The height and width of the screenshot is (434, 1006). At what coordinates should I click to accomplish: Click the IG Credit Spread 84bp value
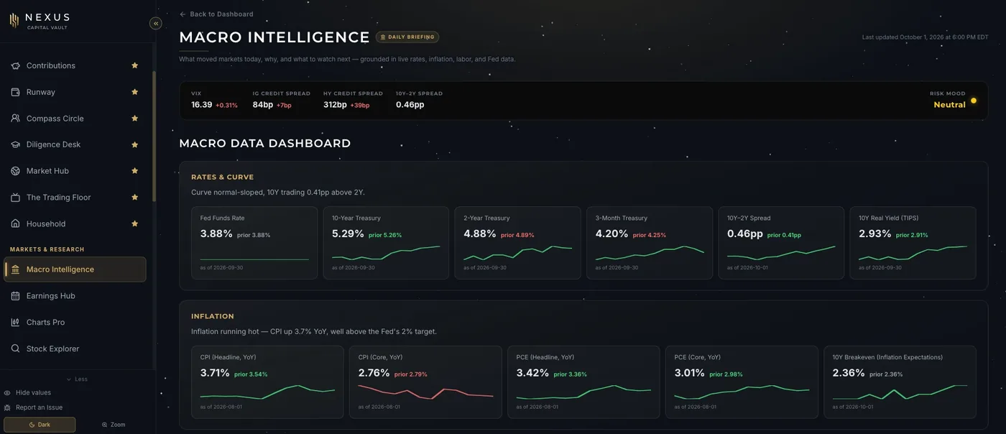[263, 105]
